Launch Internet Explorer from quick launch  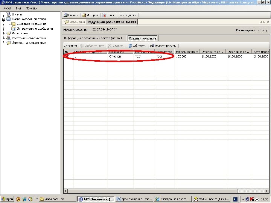pyautogui.click(x=24, y=199)
